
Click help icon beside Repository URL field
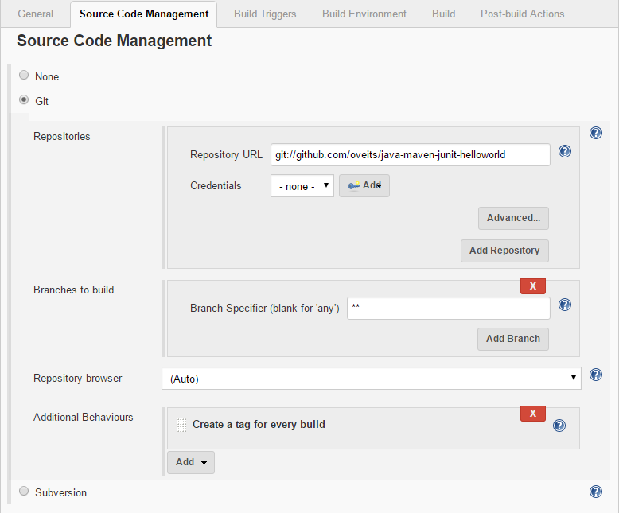tap(564, 151)
